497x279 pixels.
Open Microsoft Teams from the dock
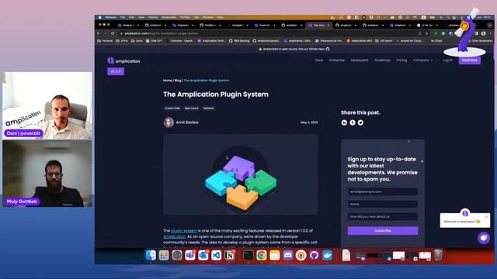click(x=190, y=255)
